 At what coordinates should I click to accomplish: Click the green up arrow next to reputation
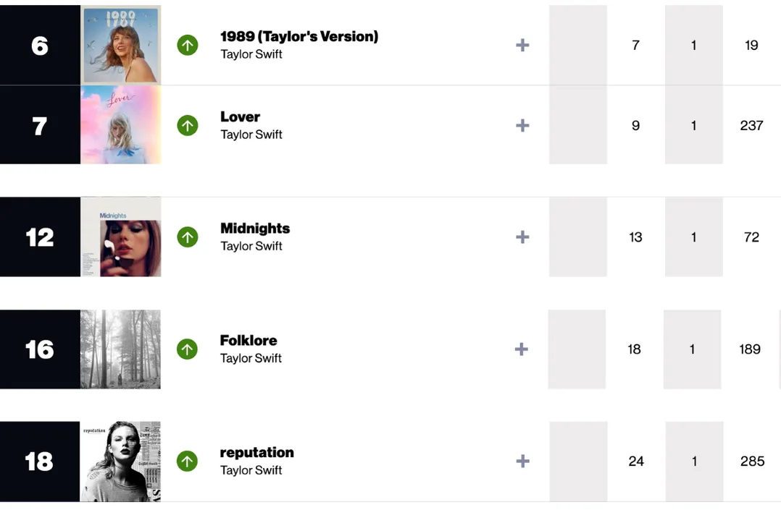[188, 462]
